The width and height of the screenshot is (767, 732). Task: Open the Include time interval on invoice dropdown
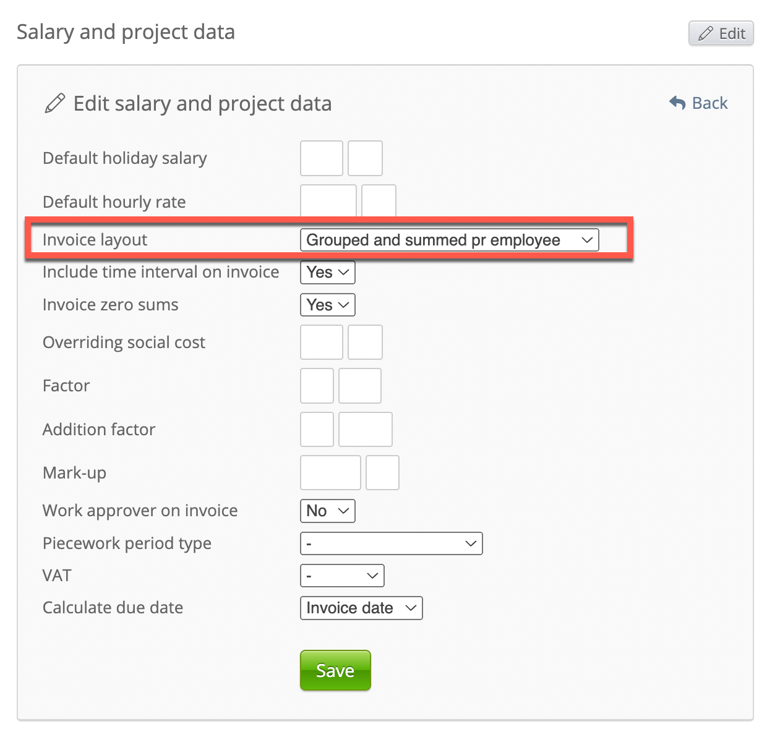click(327, 273)
